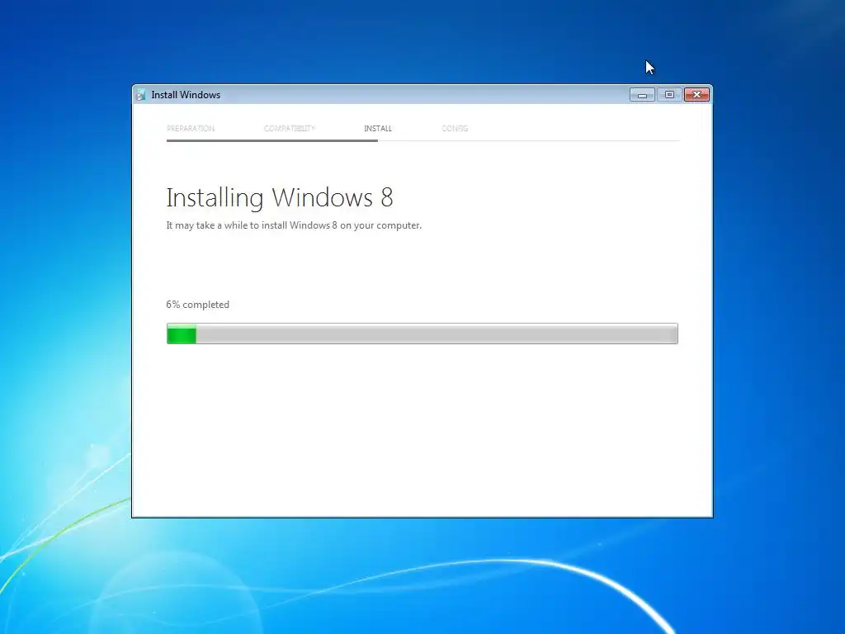Click the 'Installing Windows 8' heading
845x634 pixels.
point(280,198)
